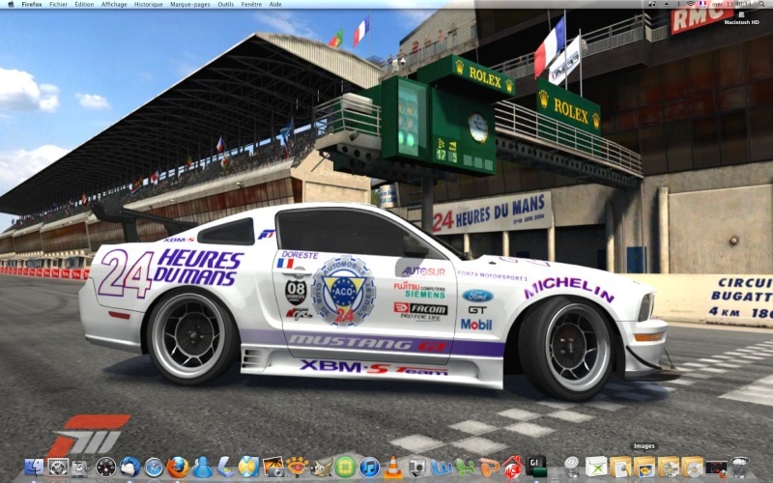773x483 pixels.
Task: Open the Firefox application menu
Action: tap(32, 4)
